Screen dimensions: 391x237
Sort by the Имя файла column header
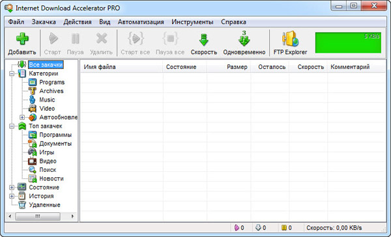122,67
